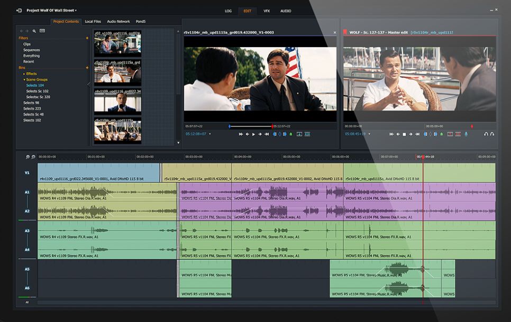This screenshot has width=511, height=322.
Task: Expand the Effects bin group
Action: [24, 74]
